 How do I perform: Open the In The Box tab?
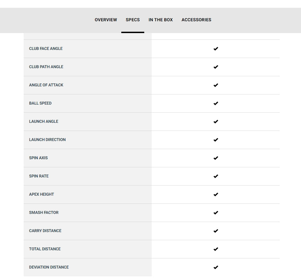(160, 20)
